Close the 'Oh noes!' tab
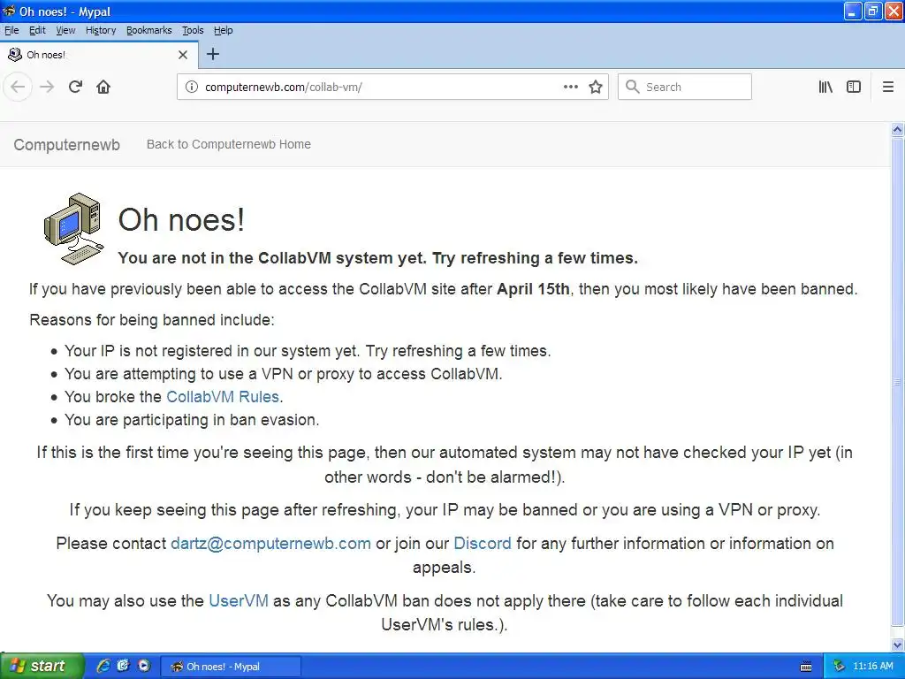 tap(183, 55)
